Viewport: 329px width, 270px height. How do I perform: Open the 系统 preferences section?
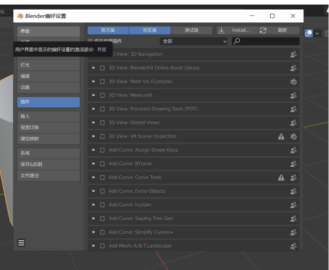click(48, 153)
